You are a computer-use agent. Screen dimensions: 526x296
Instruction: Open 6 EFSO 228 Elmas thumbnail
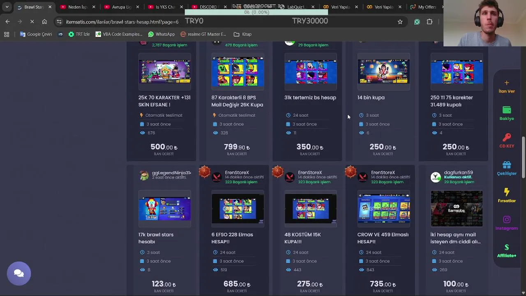pos(238,209)
